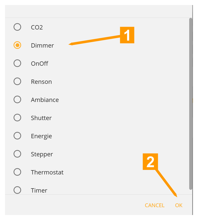Select the OnOff radio button

click(x=17, y=63)
